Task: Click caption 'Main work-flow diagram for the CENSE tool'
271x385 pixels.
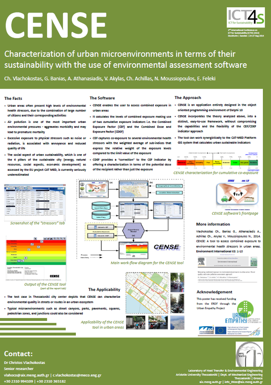Action: point(147,263)
